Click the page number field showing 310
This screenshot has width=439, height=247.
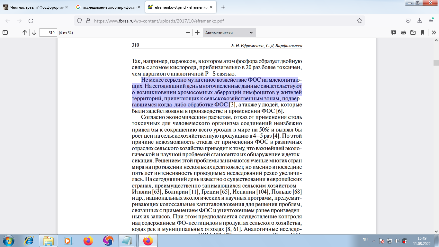[48, 32]
